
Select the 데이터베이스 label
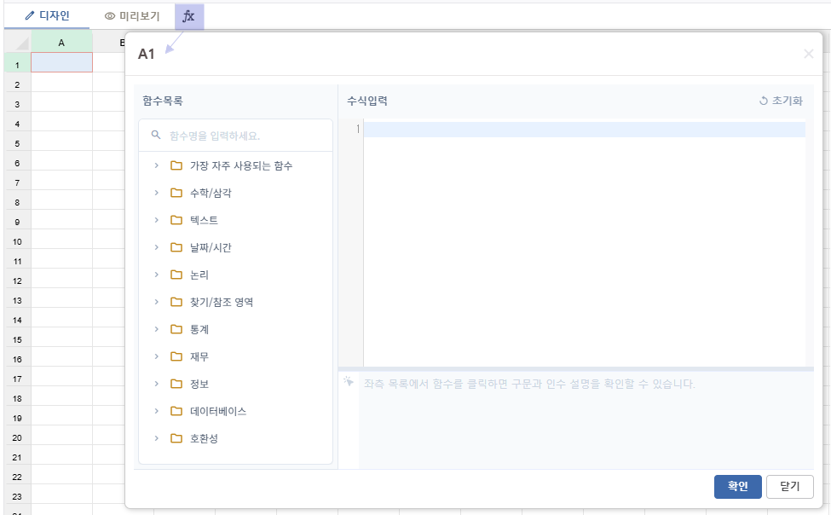(218, 411)
